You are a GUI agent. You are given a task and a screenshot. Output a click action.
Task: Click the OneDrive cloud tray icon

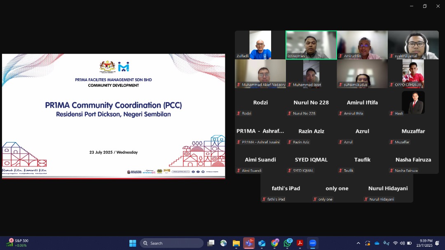tap(377, 243)
